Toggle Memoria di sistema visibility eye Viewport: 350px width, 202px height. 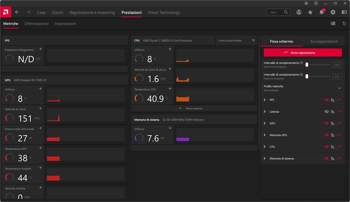[326, 159]
